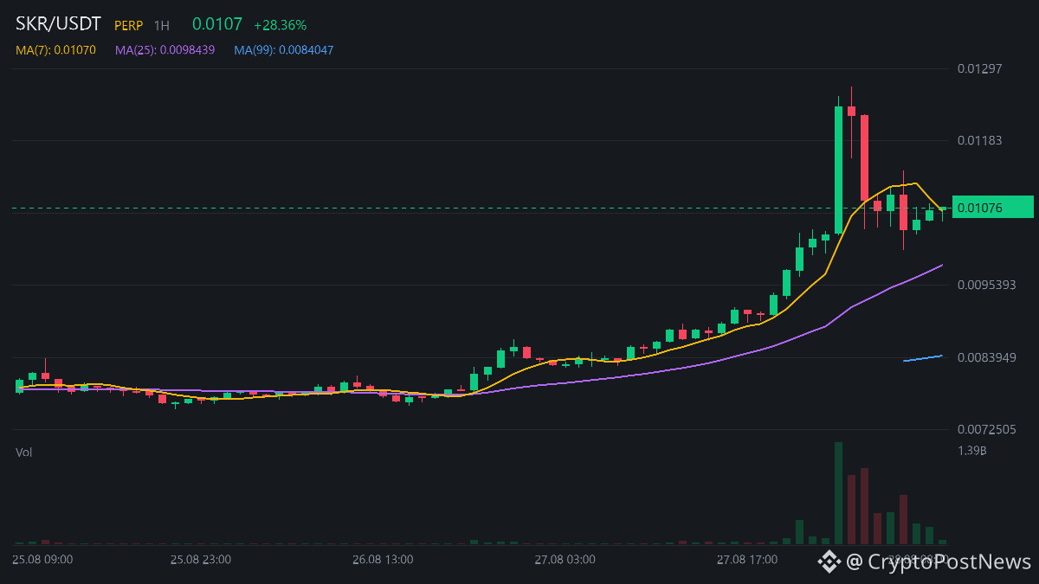The image size is (1039, 584).
Task: Click the SKR/USDT pair title
Action: [59, 24]
